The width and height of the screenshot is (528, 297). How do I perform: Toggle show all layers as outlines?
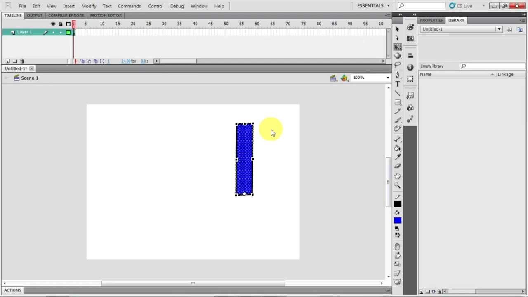pos(68,24)
